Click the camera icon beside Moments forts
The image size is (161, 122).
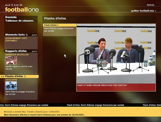(x=27, y=35)
